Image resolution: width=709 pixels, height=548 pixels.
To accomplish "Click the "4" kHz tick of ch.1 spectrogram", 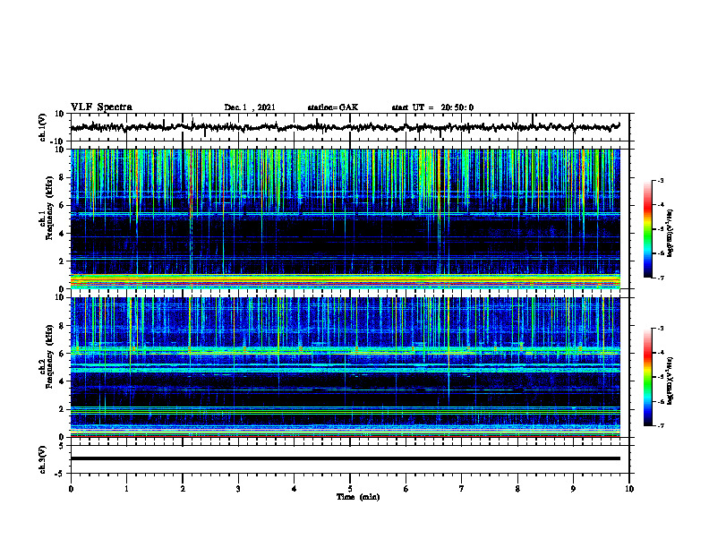I will (x=62, y=234).
